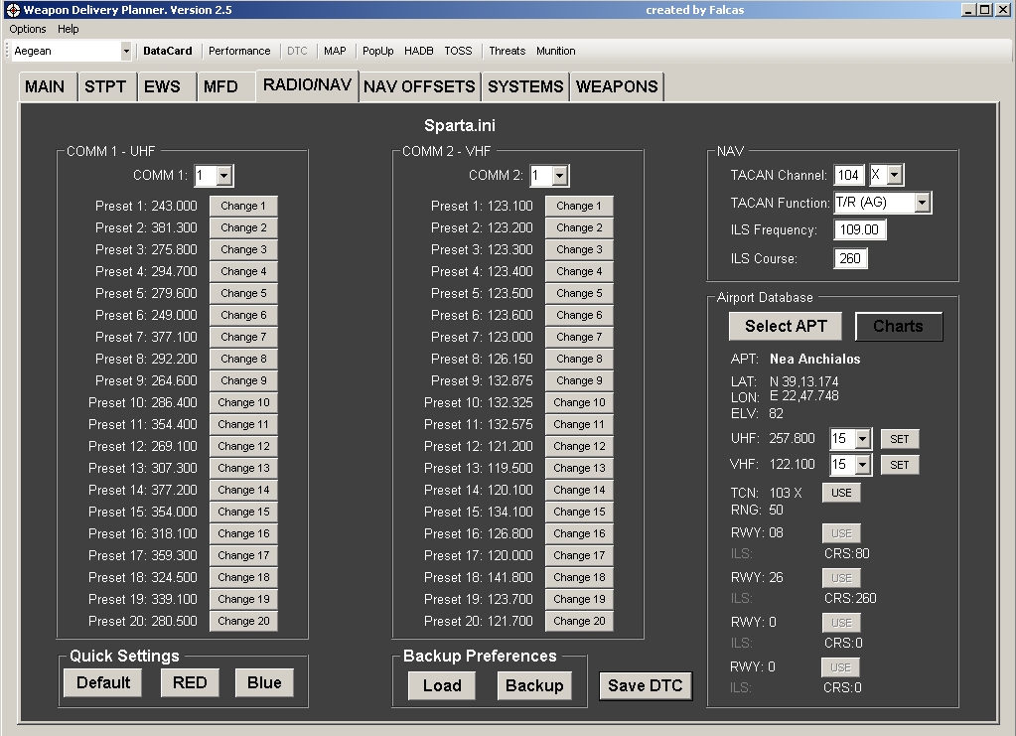This screenshot has width=1016, height=736.
Task: Apply the RED quick setting
Action: pos(190,682)
